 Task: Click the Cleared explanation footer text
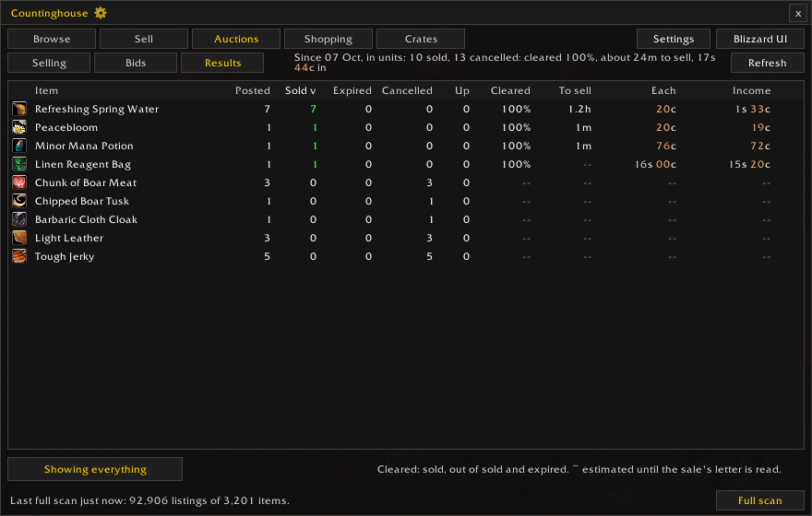pyautogui.click(x=579, y=469)
